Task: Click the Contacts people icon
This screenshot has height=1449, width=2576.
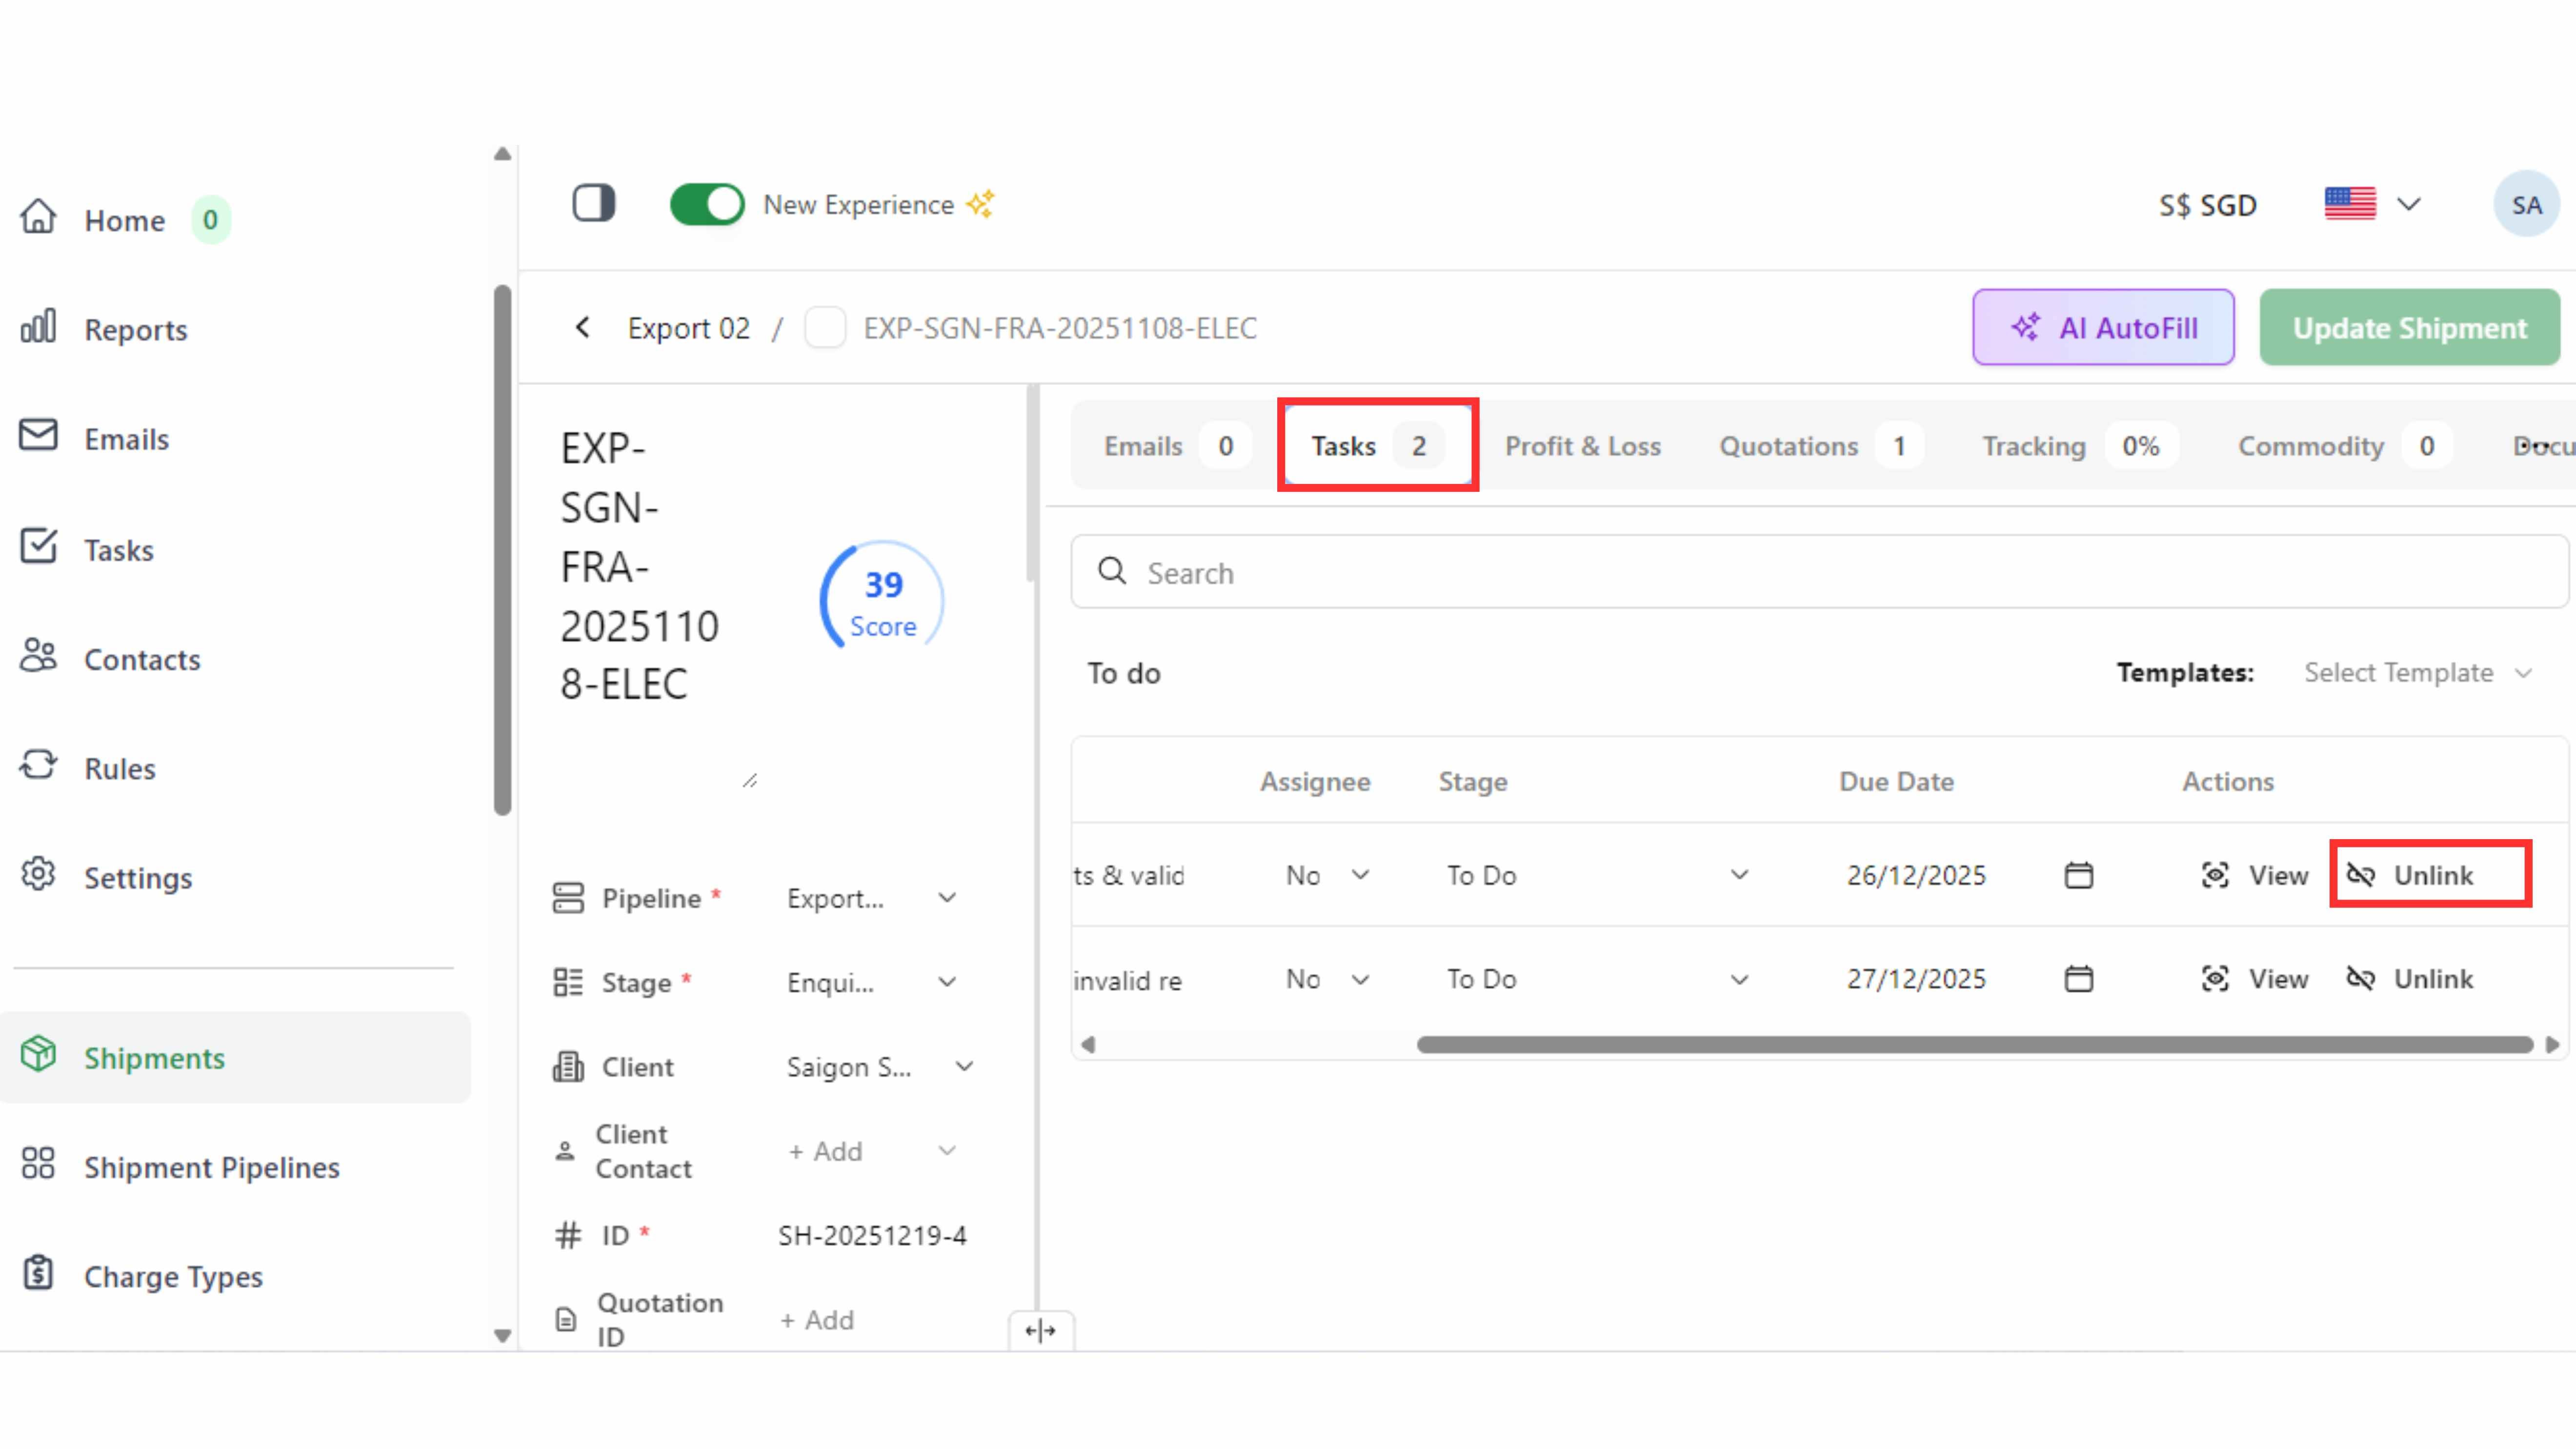Action: click(38, 657)
